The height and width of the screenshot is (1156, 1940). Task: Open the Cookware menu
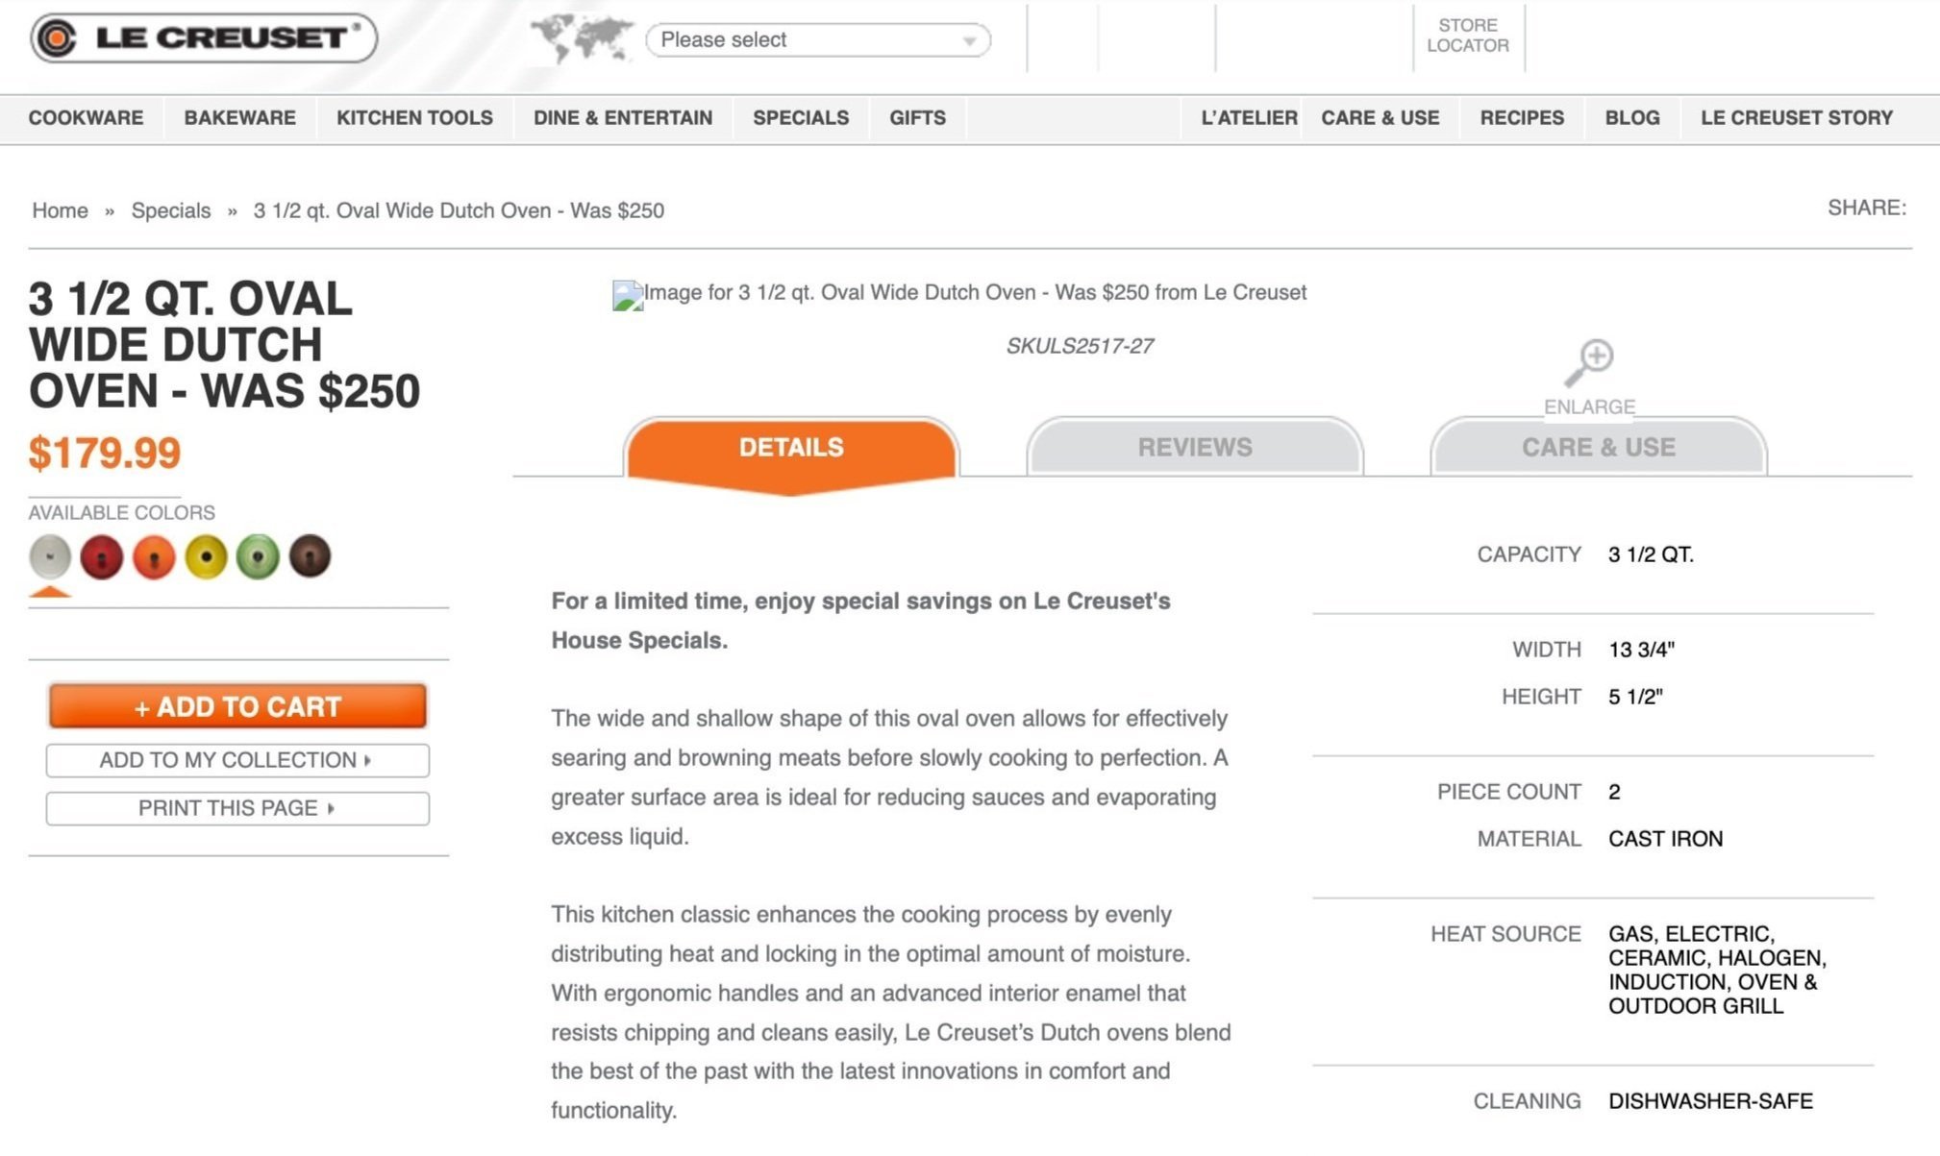coord(86,118)
